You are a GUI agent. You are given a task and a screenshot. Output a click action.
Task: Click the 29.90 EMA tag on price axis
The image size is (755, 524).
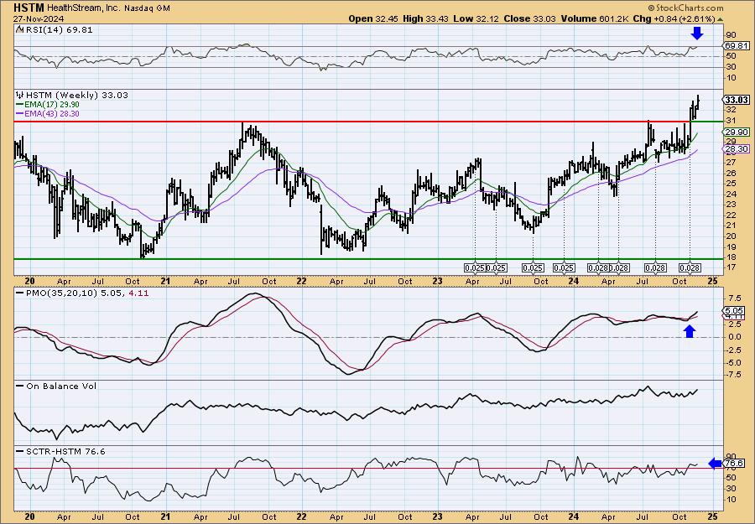point(737,132)
